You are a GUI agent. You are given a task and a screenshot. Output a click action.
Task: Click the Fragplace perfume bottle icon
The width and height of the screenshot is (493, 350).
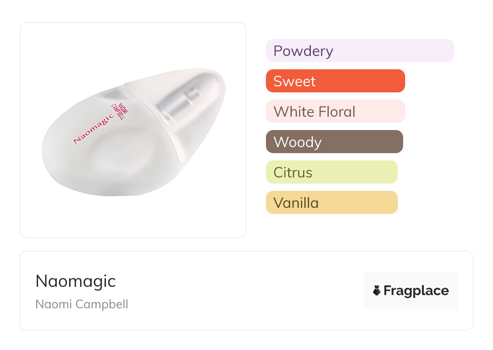point(377,290)
